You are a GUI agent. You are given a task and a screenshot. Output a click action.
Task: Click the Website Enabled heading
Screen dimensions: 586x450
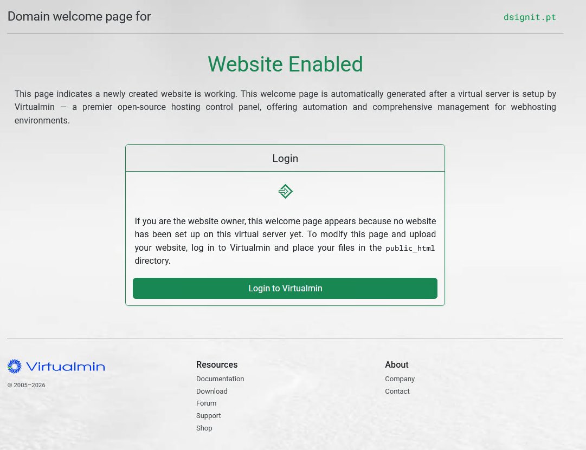point(285,64)
